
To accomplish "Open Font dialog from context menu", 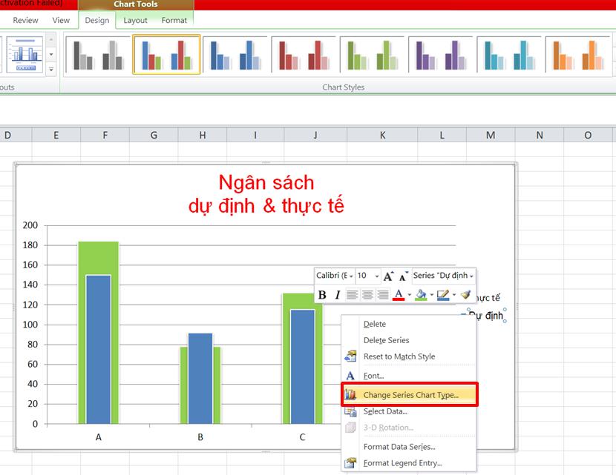I will tap(409, 376).
